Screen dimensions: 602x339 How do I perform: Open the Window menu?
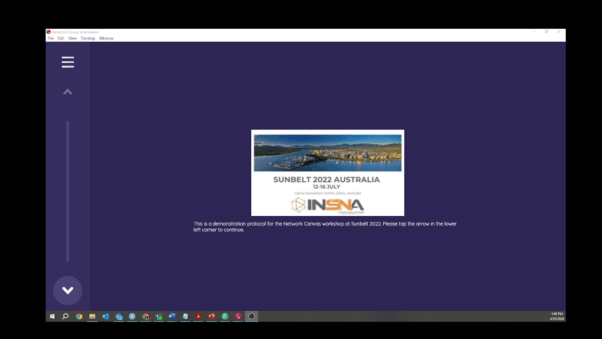(106, 39)
